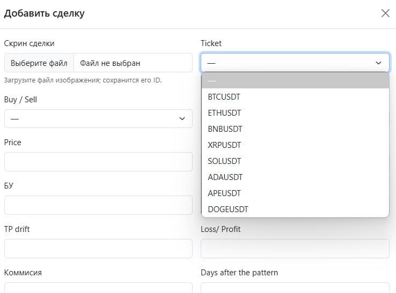Close the Добавить сделку dialog
396x293 pixels.
[x=385, y=13]
